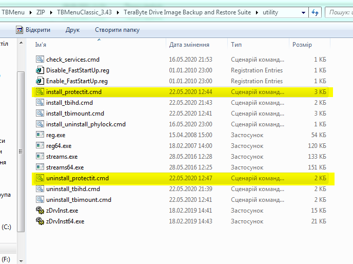Screen dimensions: 353x264
Task: Click navigation pane scroll down arrow
Action: (21, 261)
